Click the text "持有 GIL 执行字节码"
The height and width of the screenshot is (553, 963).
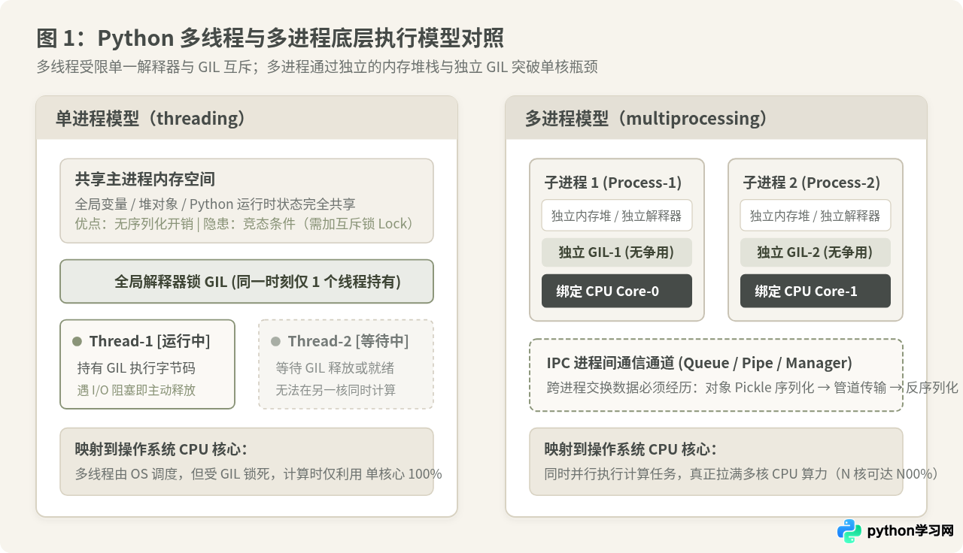(136, 368)
